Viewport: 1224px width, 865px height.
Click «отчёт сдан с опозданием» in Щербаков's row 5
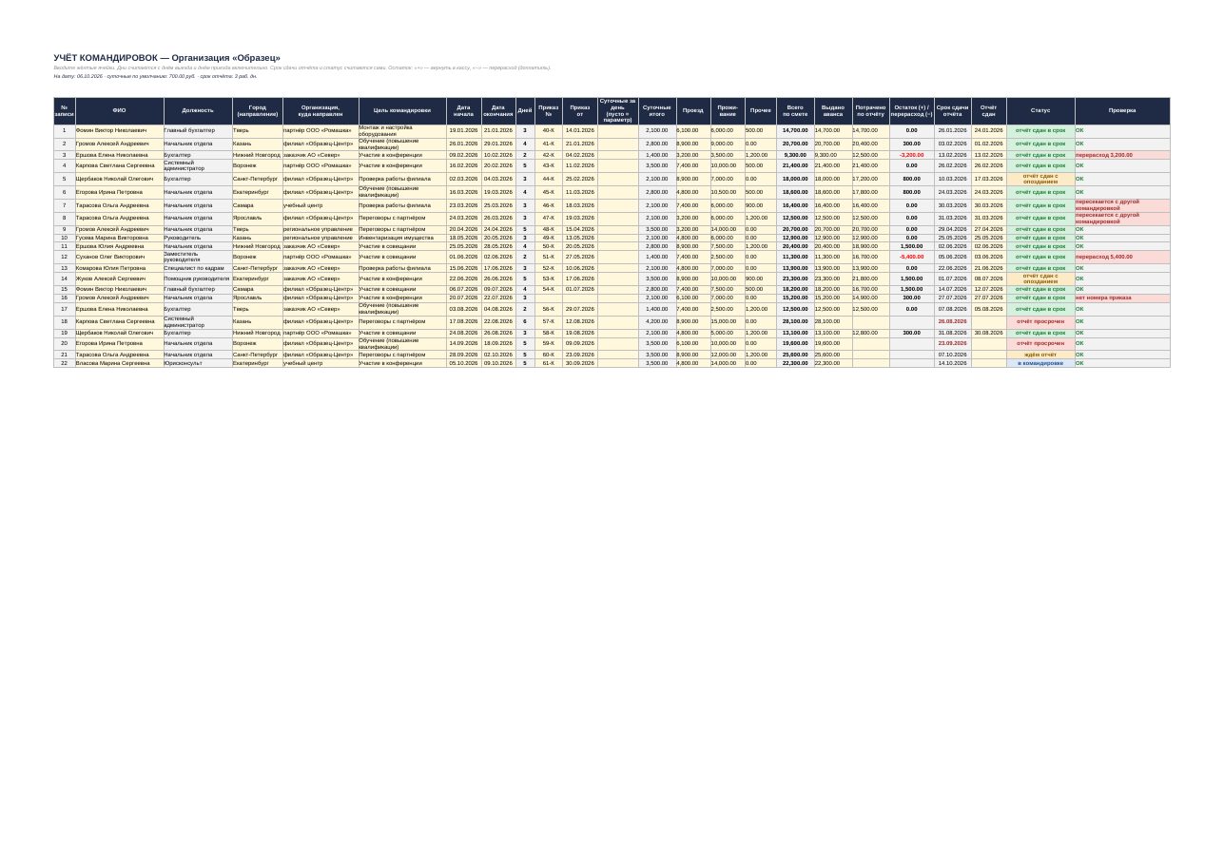(x=1040, y=179)
